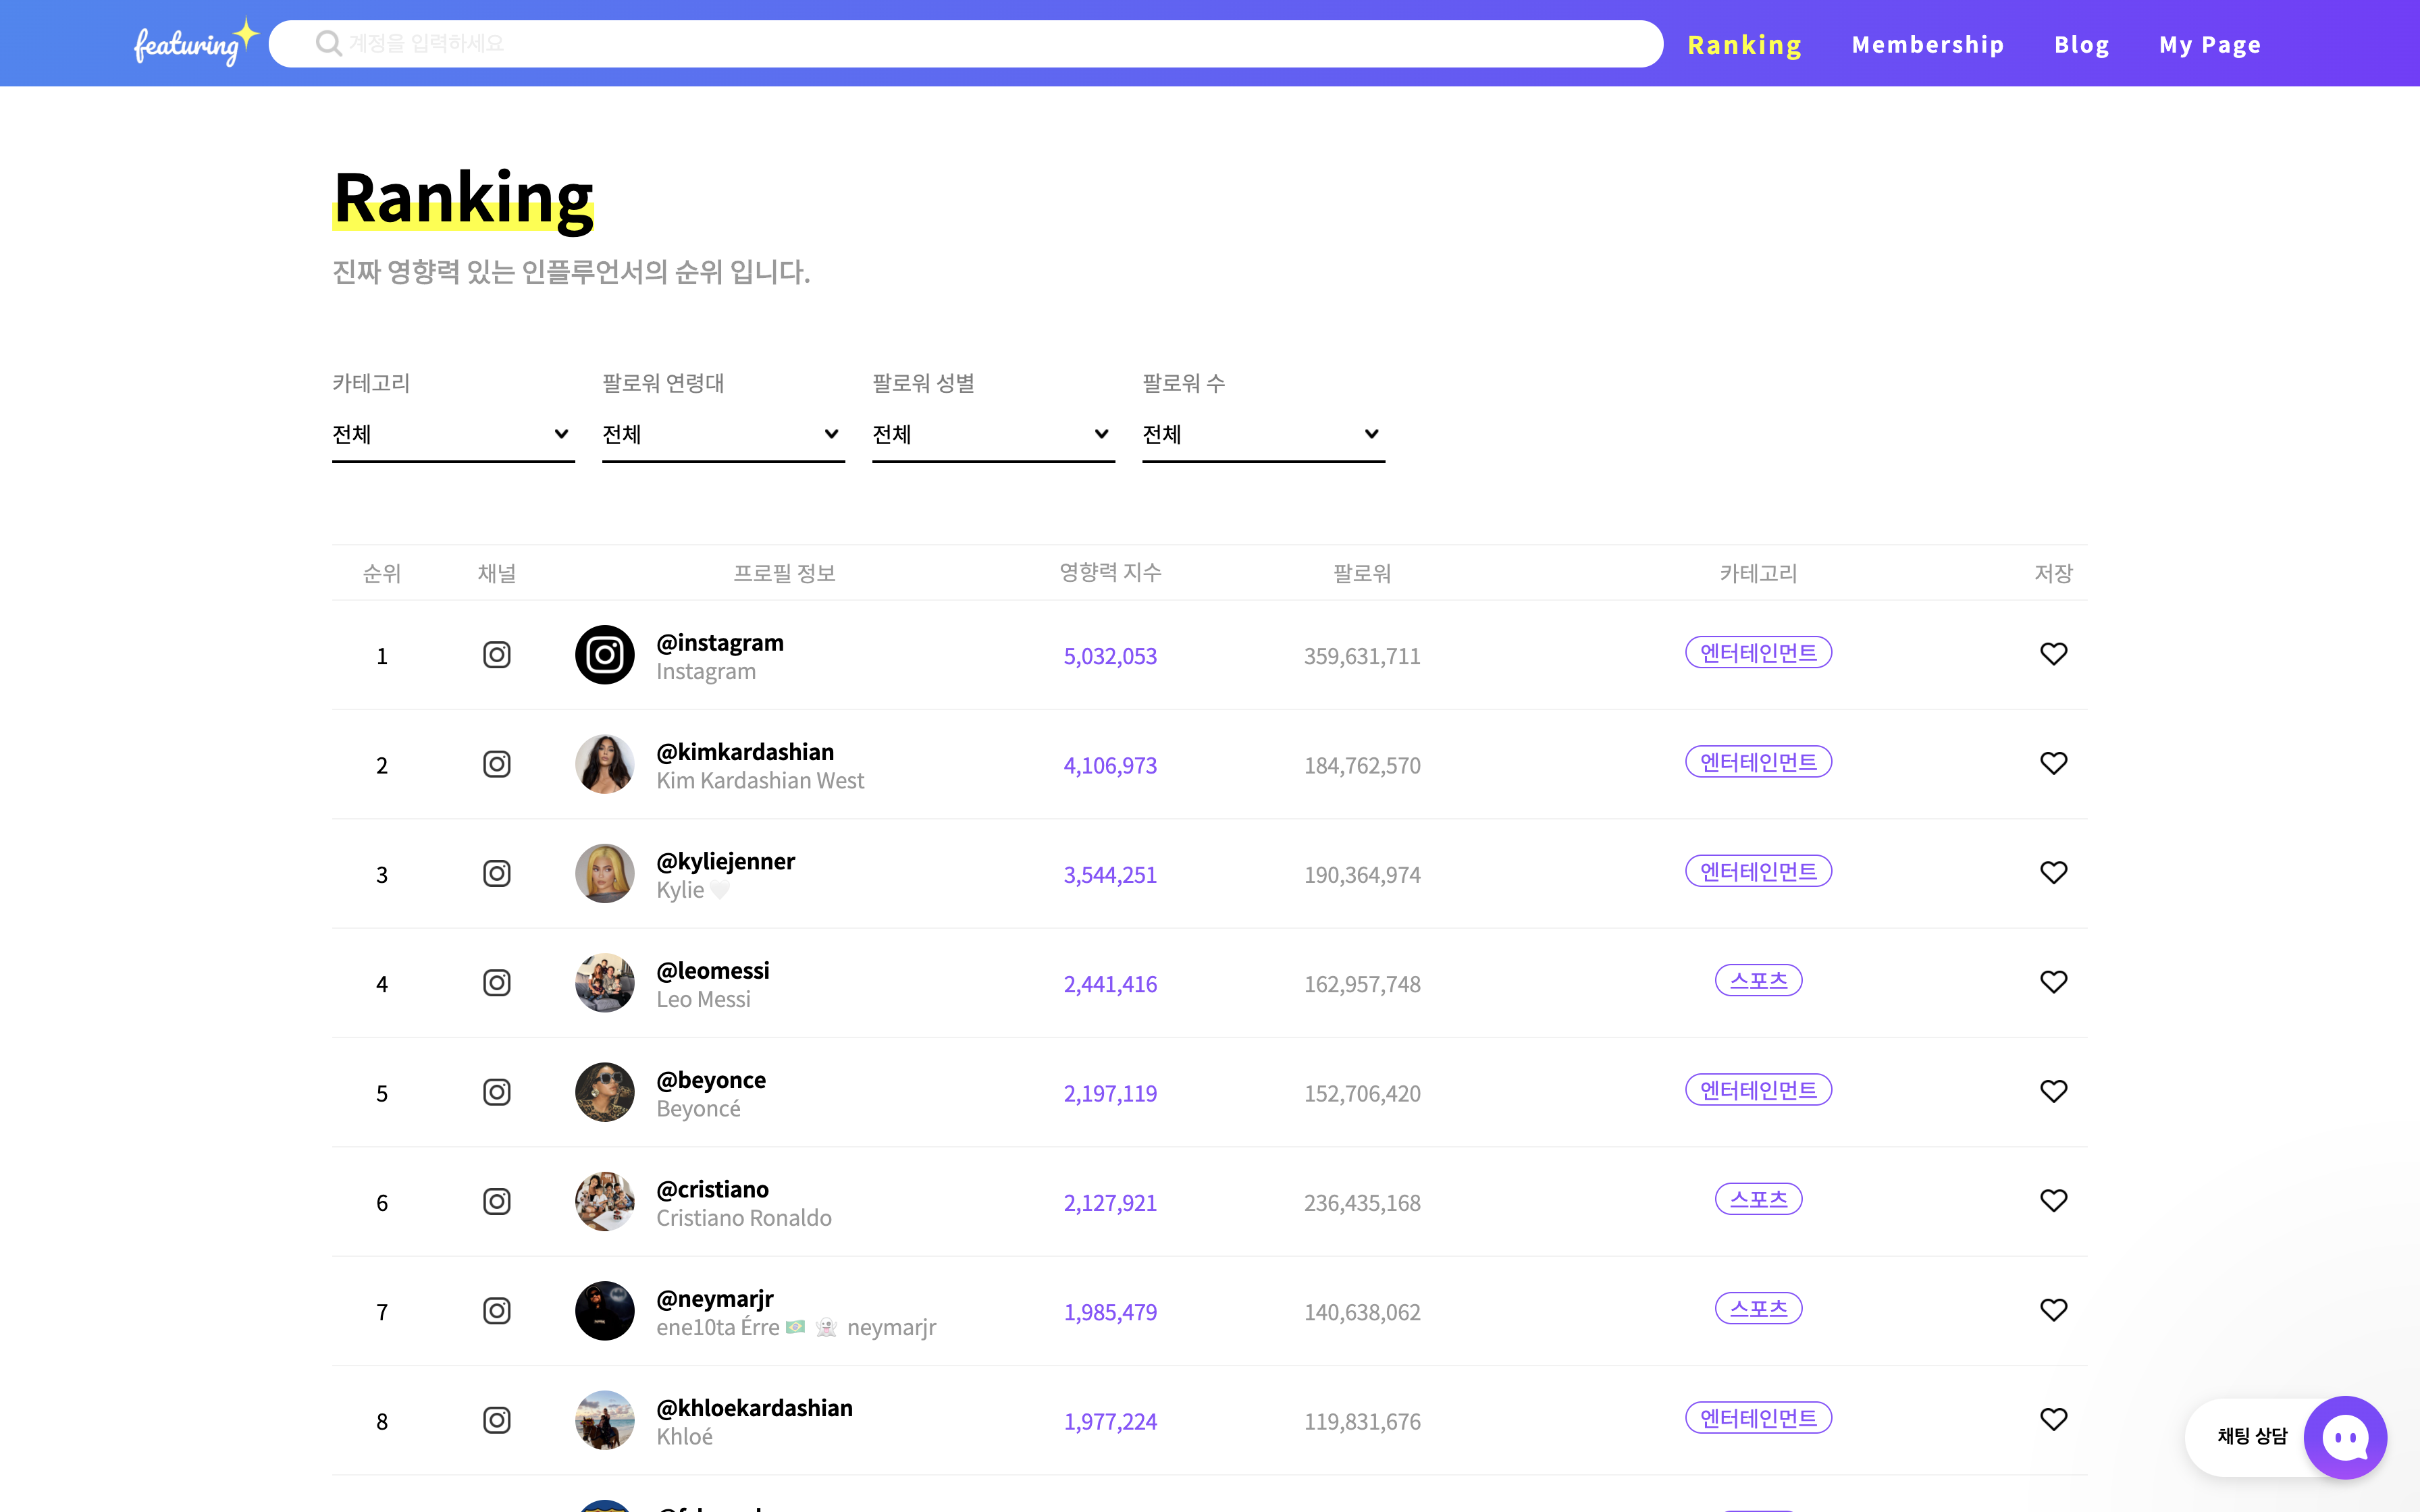
Task: Click the 채팅 상담 chat label
Action: pyautogui.click(x=2252, y=1436)
